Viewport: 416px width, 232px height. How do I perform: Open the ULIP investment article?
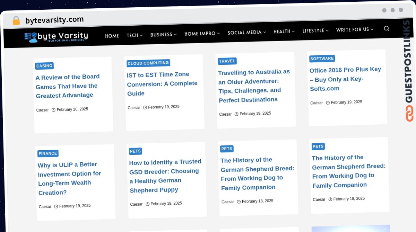69,178
